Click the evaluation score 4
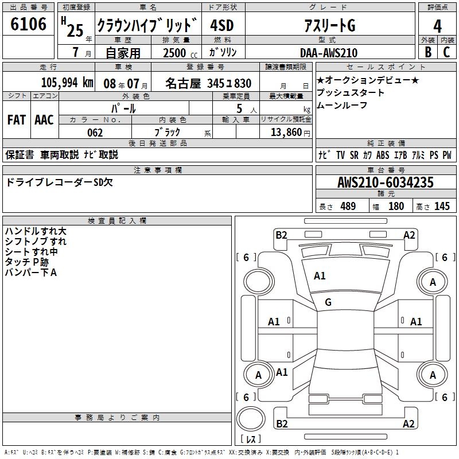This screenshot has height=459, width=459. (438, 26)
